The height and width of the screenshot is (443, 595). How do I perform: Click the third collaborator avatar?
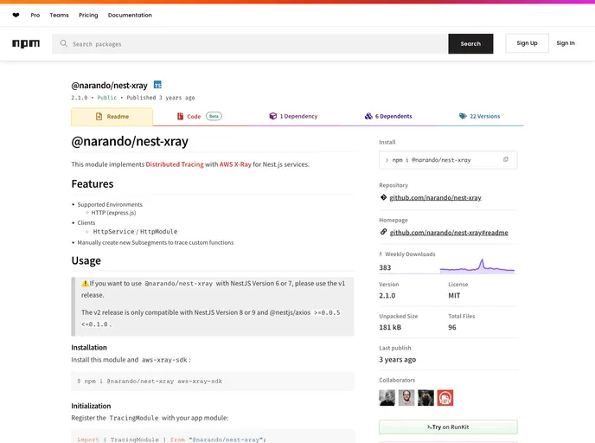pyautogui.click(x=425, y=398)
